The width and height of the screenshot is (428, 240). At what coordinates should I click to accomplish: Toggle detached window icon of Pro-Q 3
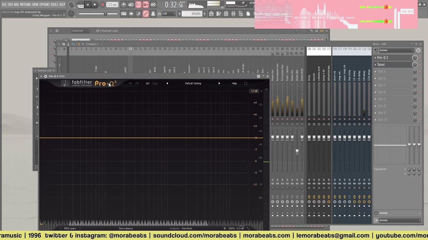258,76
